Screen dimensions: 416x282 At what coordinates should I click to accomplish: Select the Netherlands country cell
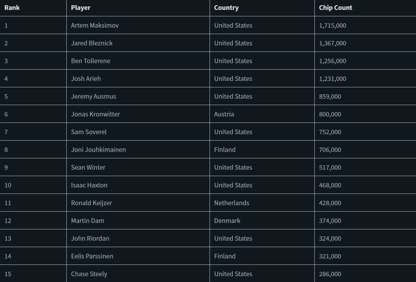231,203
